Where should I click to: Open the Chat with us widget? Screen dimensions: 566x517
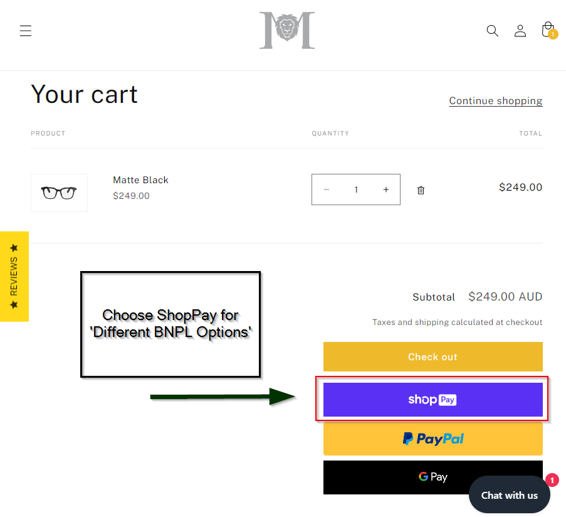pos(510,495)
